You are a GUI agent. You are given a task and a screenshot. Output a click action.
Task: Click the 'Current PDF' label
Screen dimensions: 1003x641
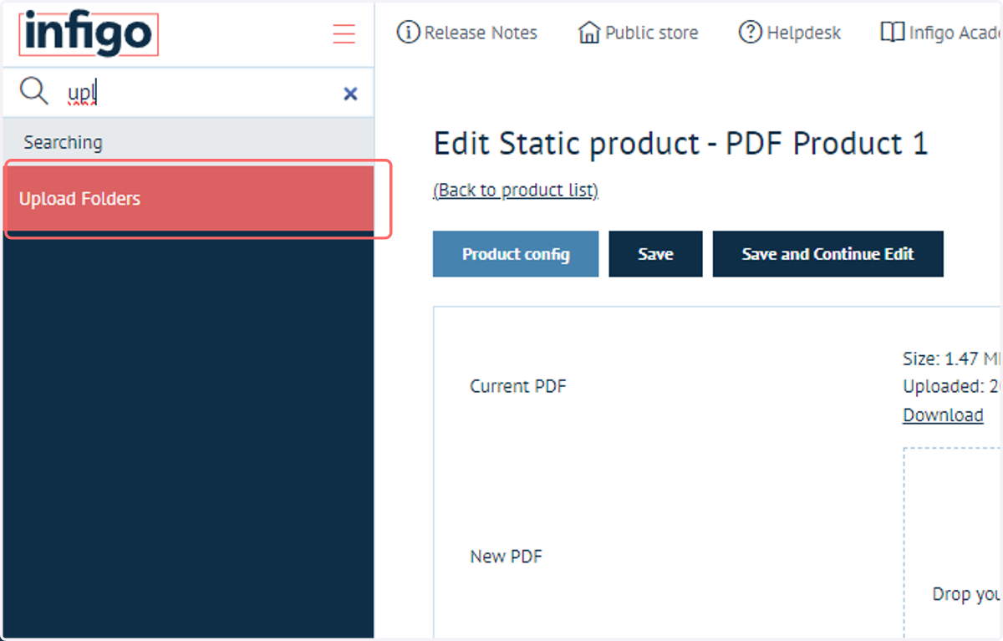pos(518,386)
